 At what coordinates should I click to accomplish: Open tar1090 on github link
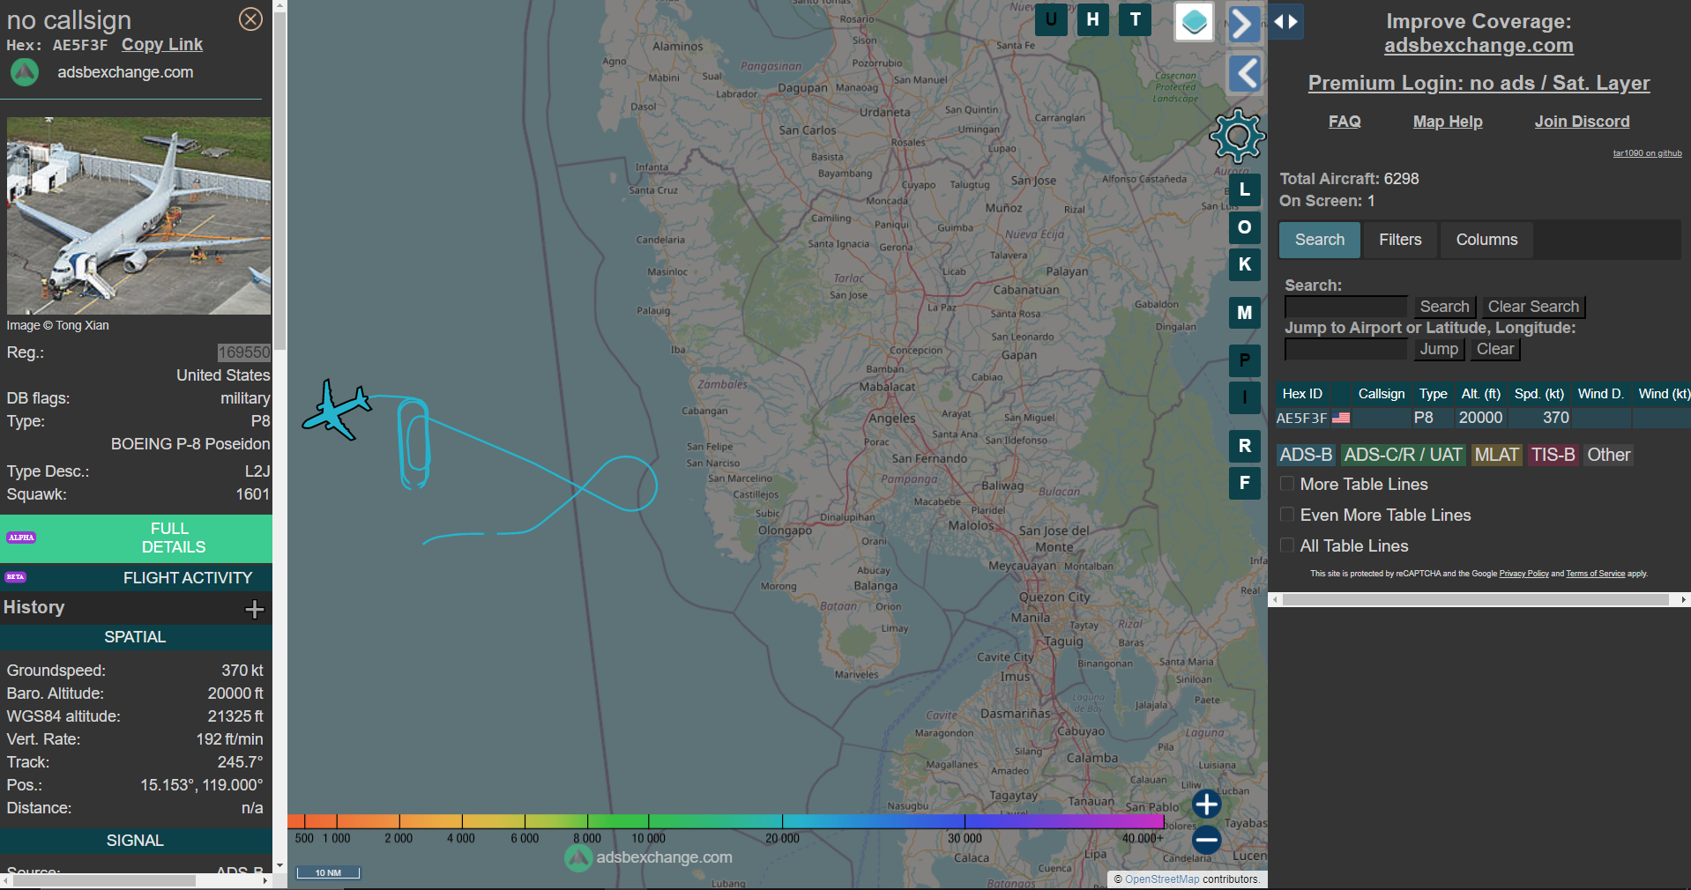(1647, 153)
